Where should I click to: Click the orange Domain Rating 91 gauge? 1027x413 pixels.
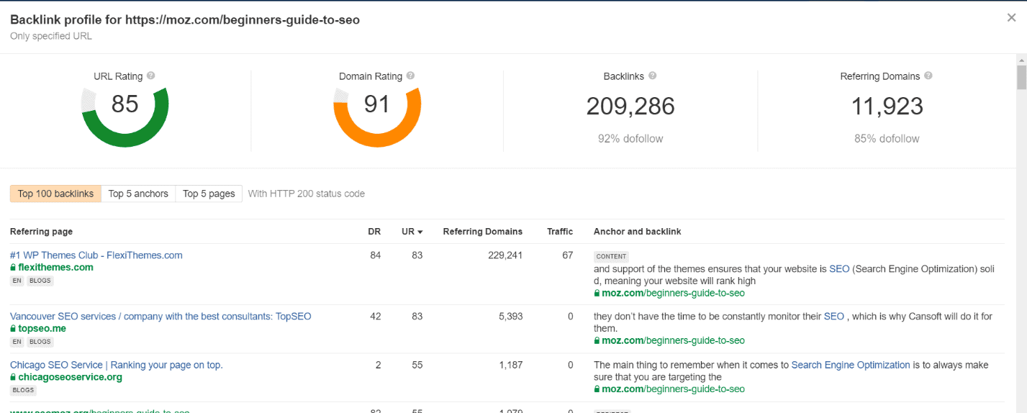point(376,117)
